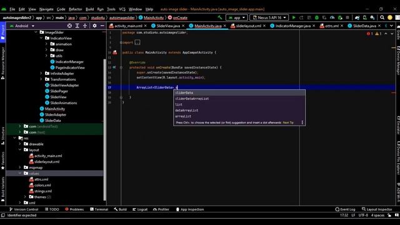This screenshot has width=400, height=225.
Task: Open the Terminal tool window
Action: coord(99,209)
